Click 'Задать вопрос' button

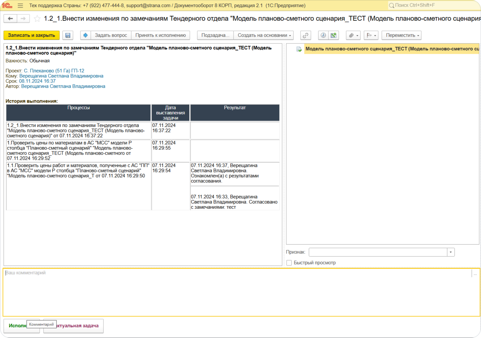pyautogui.click(x=111, y=35)
